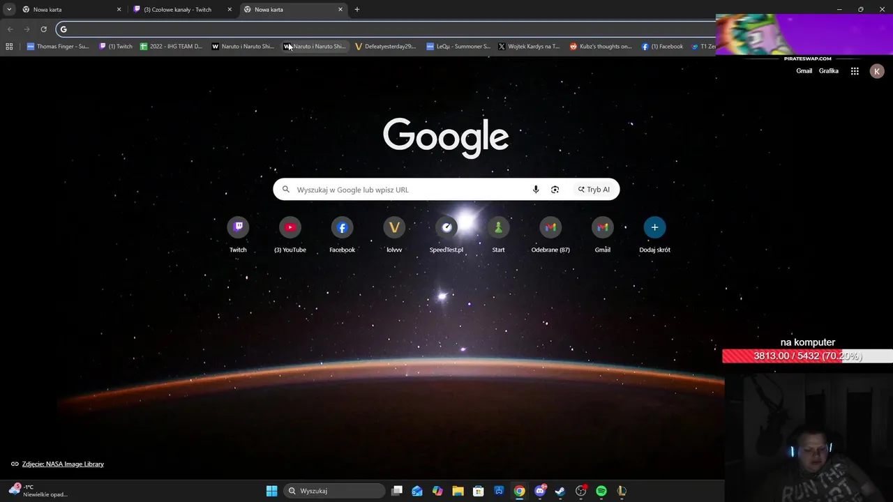
Task: Open the NASA Image Library photo credit link
Action: pos(63,464)
